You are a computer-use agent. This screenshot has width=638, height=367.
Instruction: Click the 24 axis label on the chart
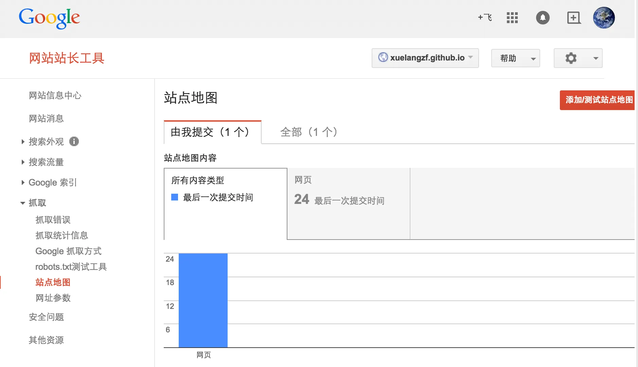[170, 259]
